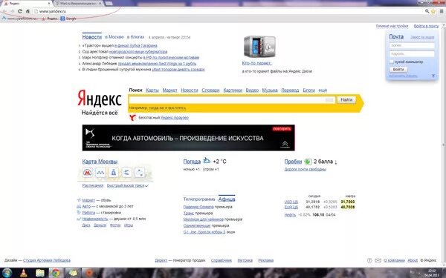Click the login field in Почта panel
The width and height of the screenshot is (446, 278).
412,45
